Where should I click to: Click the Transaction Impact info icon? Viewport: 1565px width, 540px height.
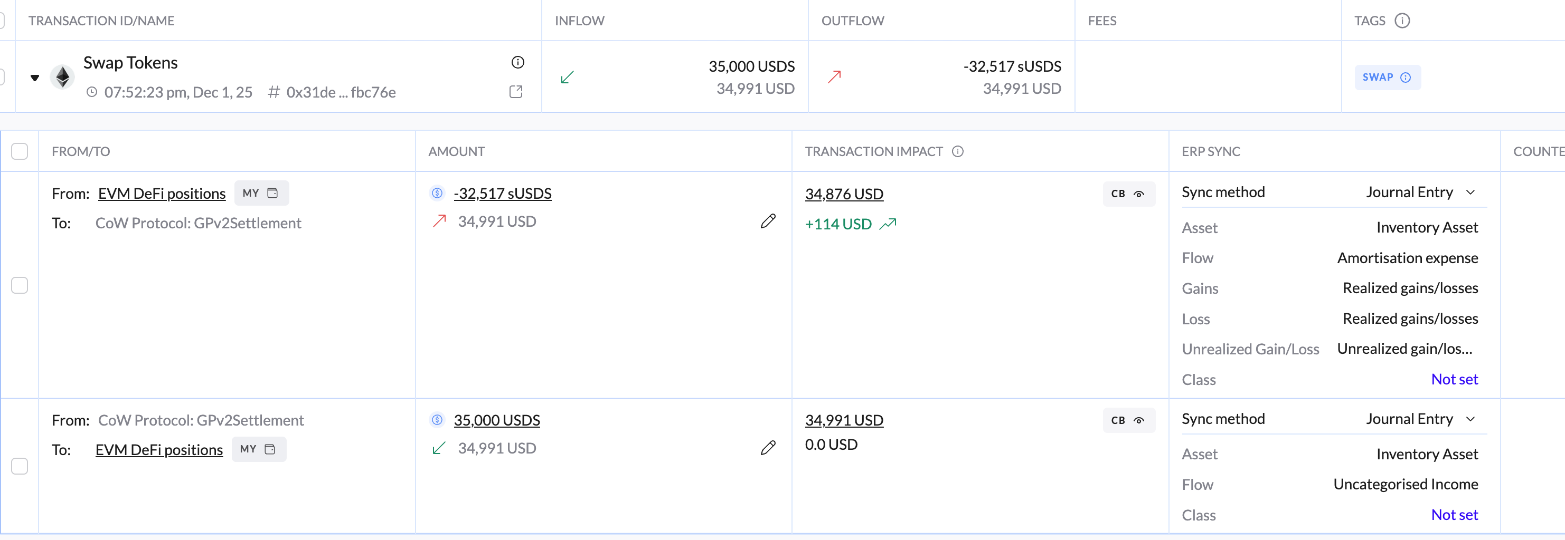(957, 152)
